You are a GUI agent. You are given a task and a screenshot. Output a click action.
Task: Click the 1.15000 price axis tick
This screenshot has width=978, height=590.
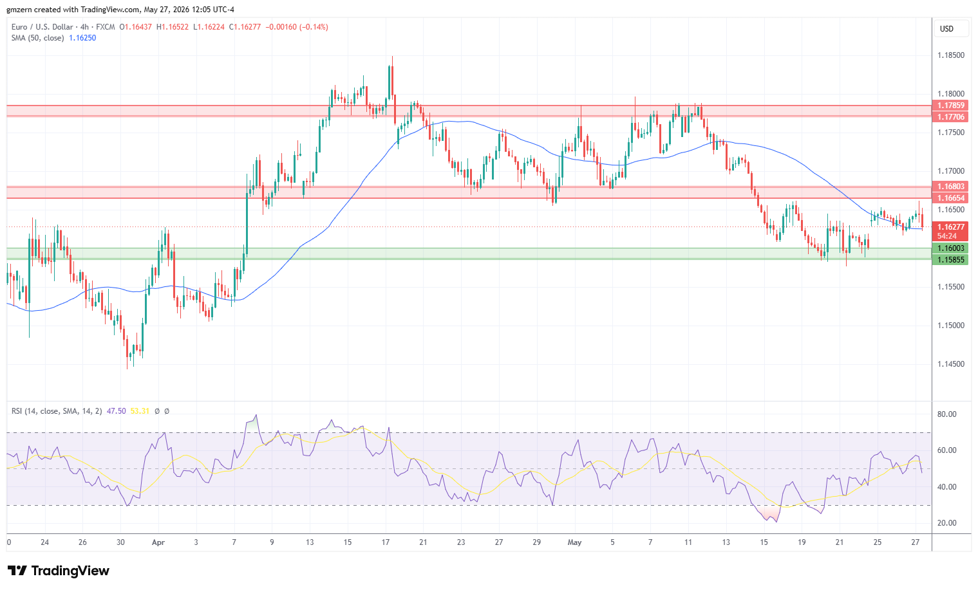click(950, 326)
